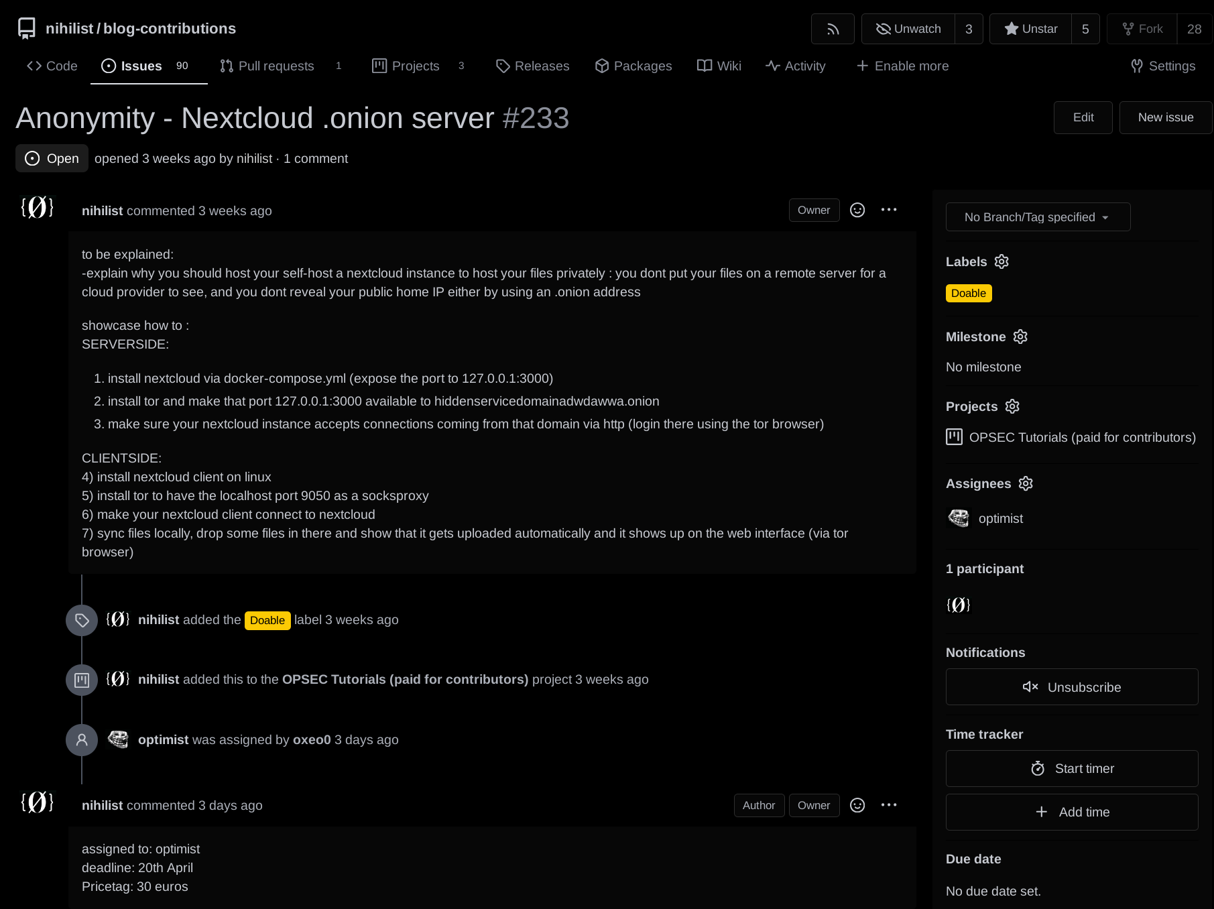
Task: Click the yellow Doable label in sidebar
Action: [x=969, y=293]
